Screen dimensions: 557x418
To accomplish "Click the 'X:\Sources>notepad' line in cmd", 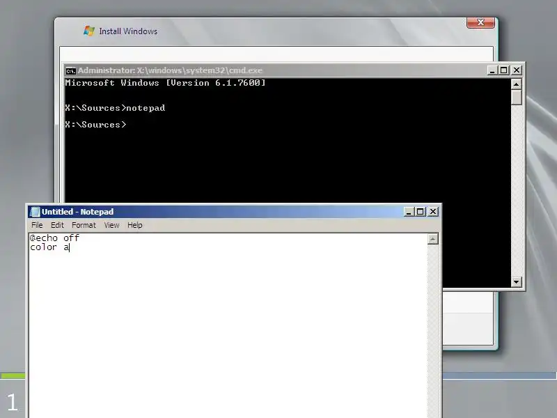I will [x=115, y=108].
